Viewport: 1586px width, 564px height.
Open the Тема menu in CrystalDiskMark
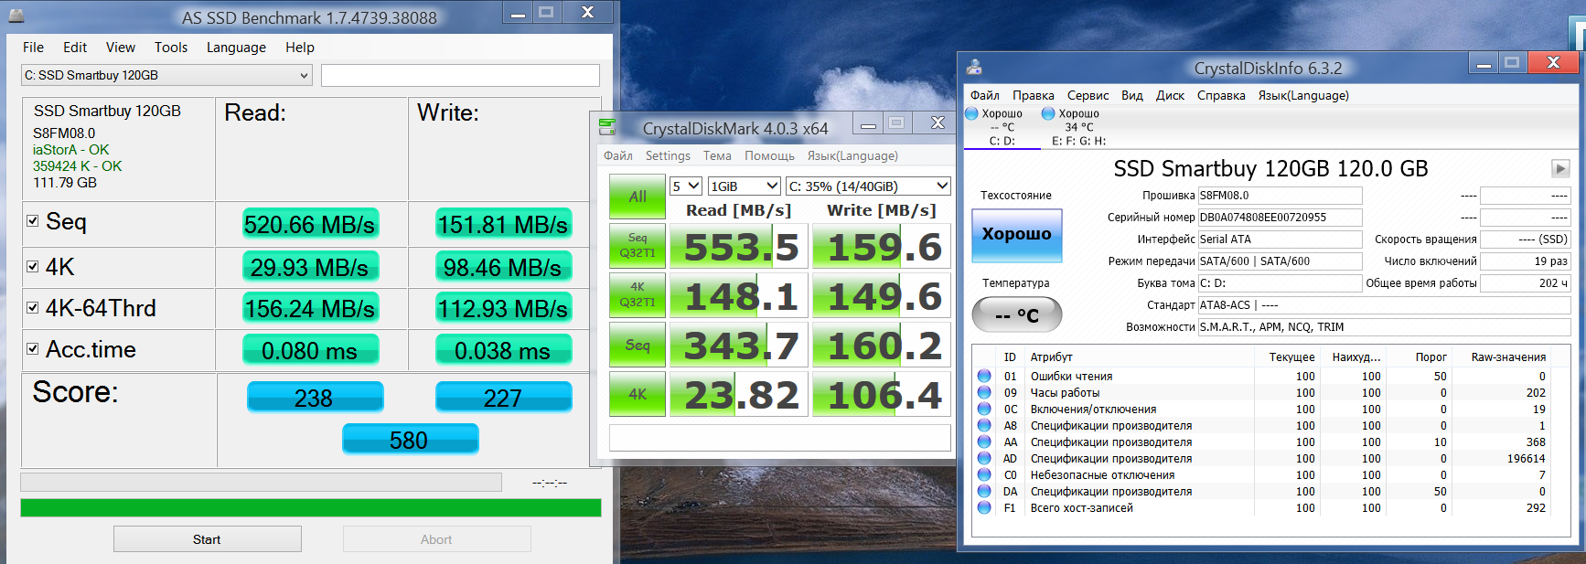tap(717, 155)
